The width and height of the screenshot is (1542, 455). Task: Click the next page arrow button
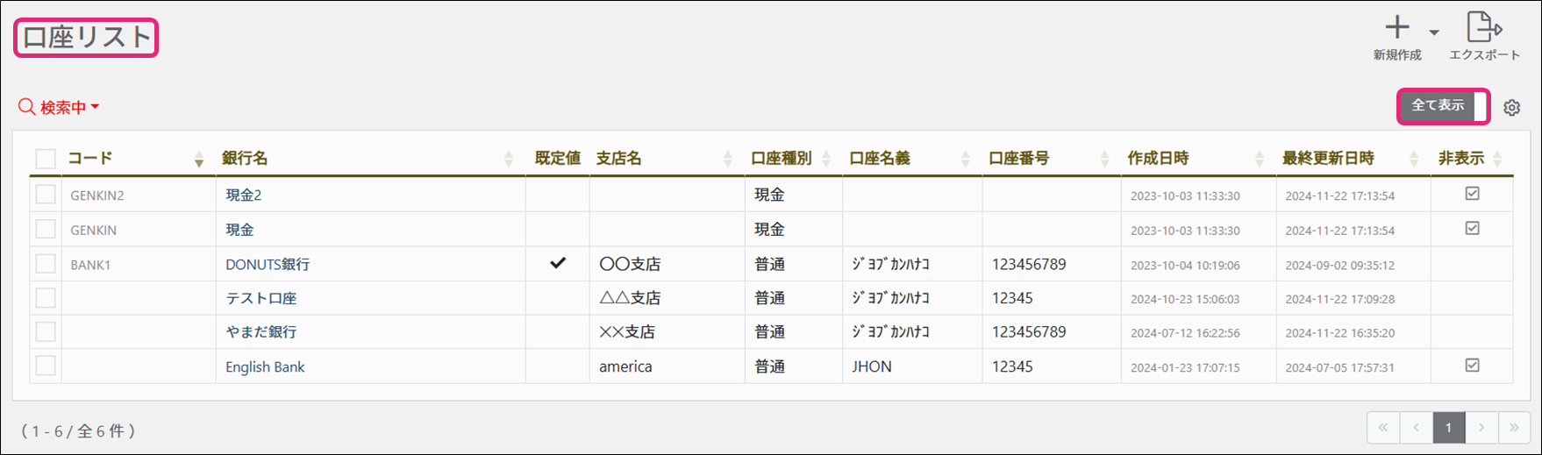1481,428
